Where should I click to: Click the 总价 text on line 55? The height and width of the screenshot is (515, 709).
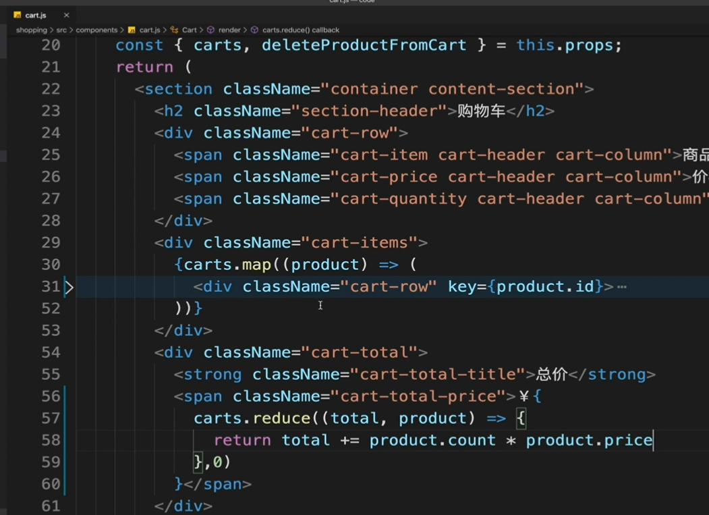point(552,375)
